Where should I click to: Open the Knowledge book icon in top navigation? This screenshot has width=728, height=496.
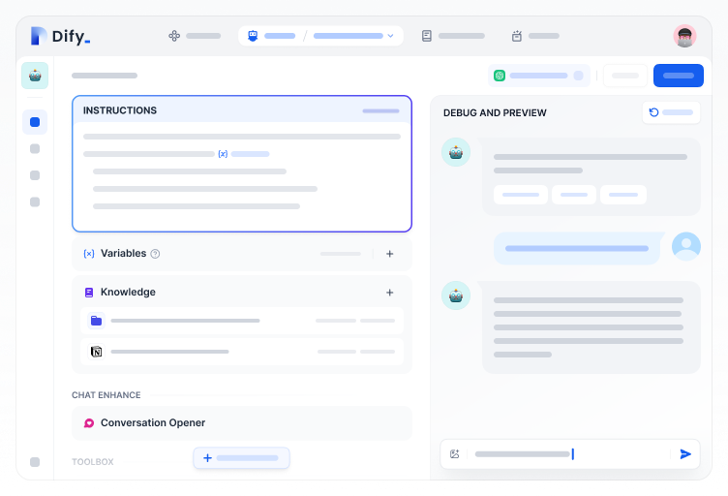point(427,36)
